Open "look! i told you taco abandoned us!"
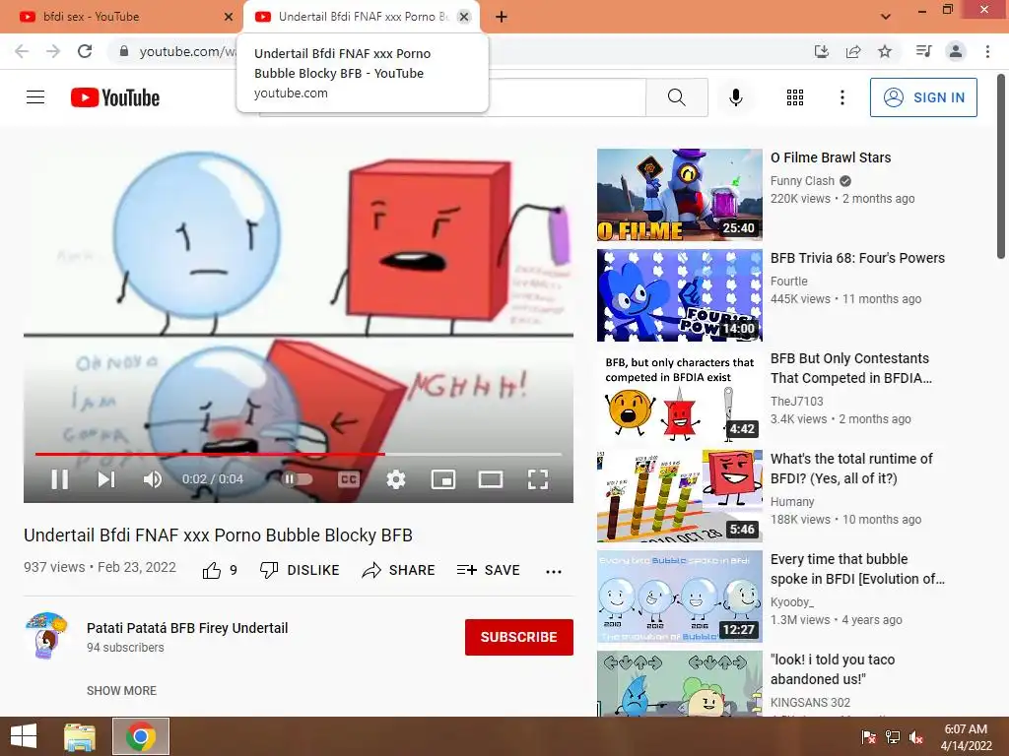Viewport: 1009px width, 756px height. point(833,669)
